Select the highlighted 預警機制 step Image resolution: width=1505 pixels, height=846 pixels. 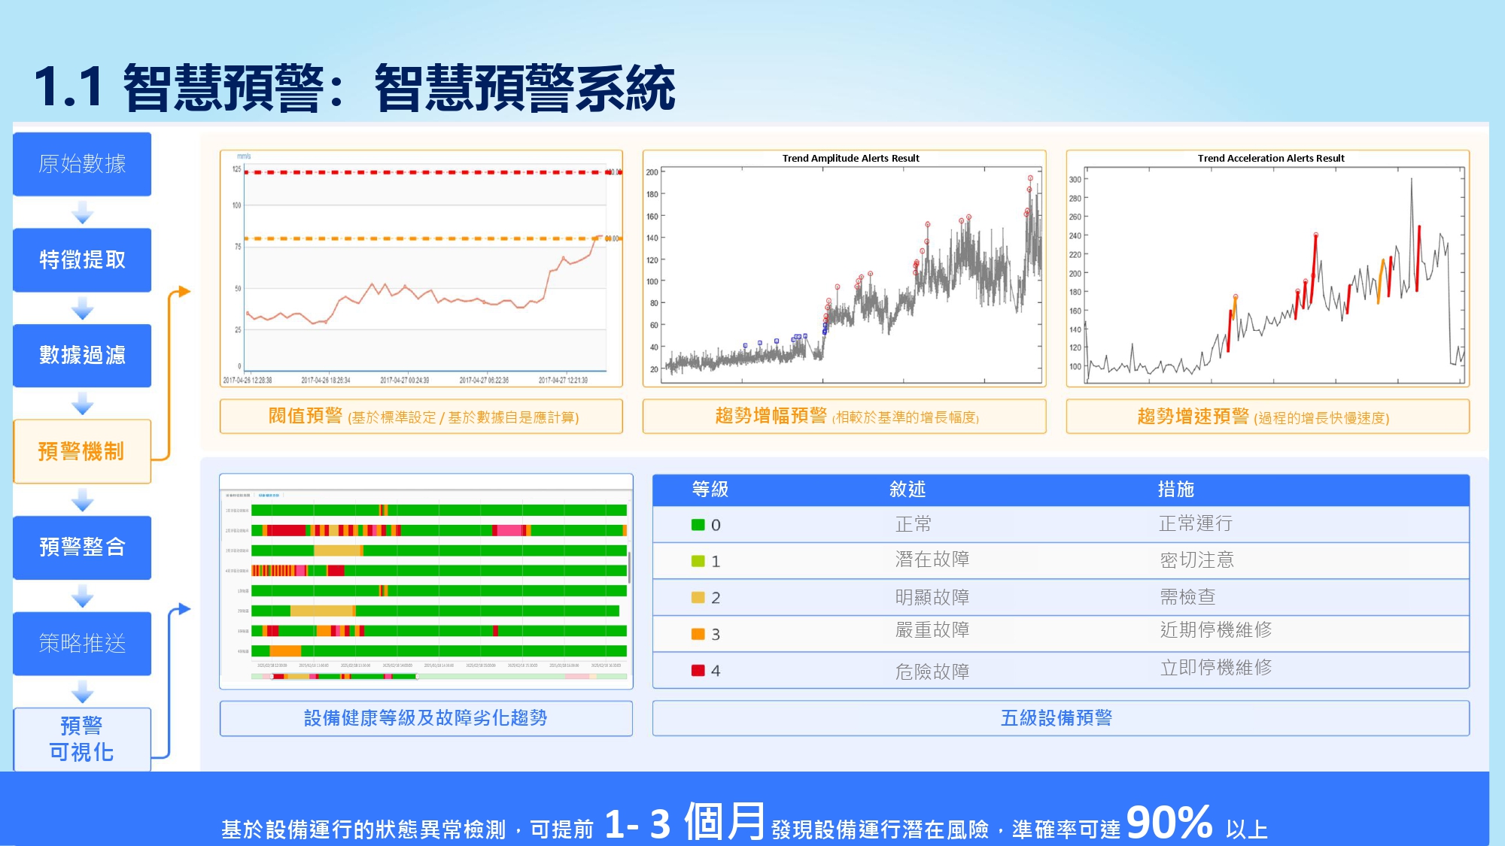click(x=82, y=451)
